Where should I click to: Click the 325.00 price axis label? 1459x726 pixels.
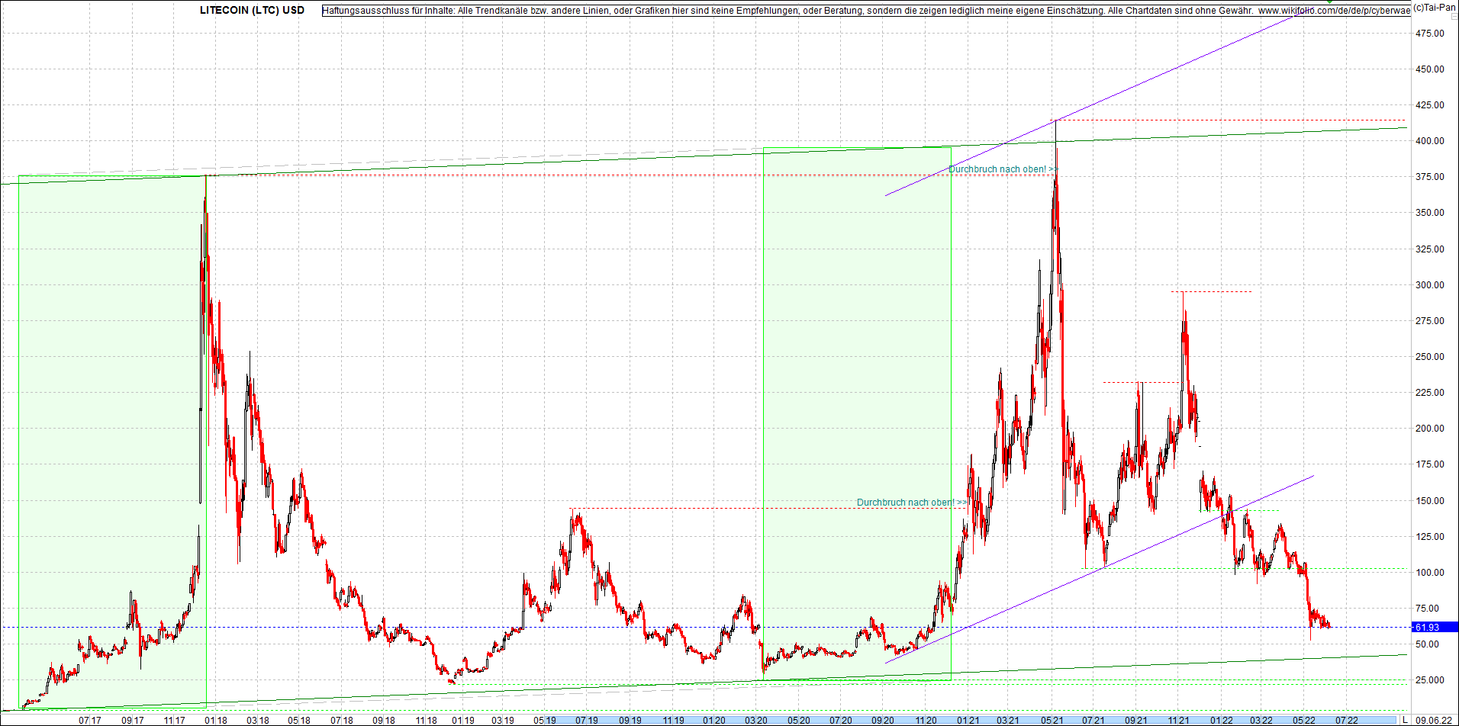1430,249
